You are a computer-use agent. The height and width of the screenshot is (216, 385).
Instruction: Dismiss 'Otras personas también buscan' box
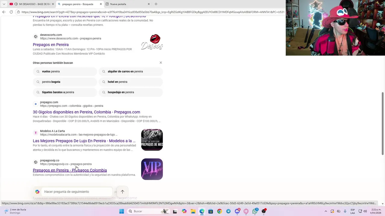pyautogui.click(x=161, y=63)
